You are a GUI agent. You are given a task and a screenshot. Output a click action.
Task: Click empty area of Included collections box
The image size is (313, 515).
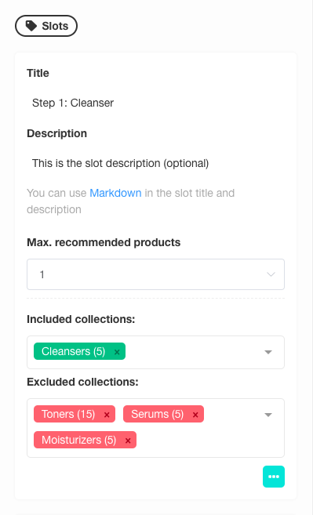click(194, 352)
